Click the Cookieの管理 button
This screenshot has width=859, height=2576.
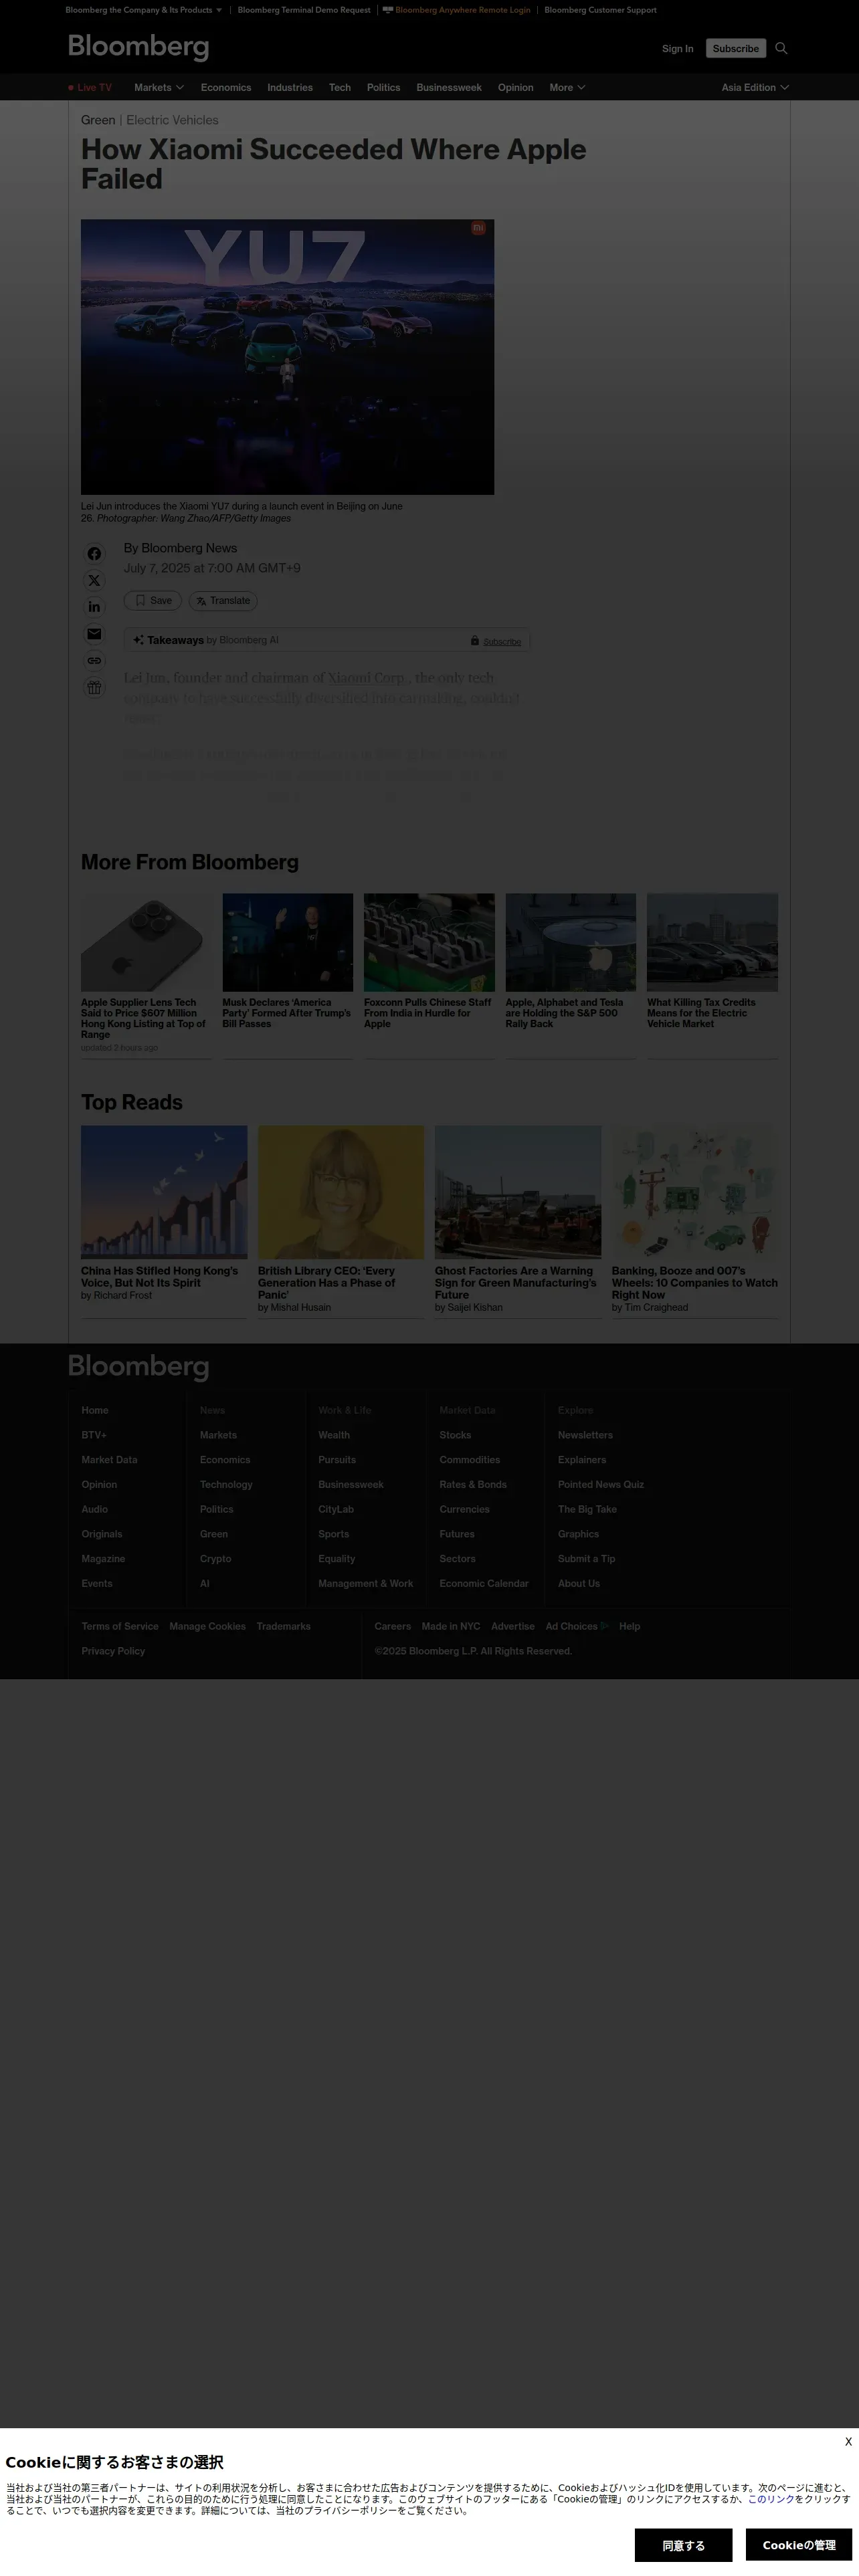click(x=798, y=2545)
